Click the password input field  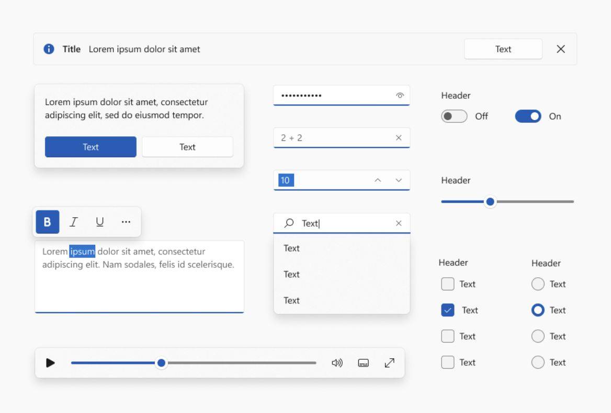(x=342, y=95)
